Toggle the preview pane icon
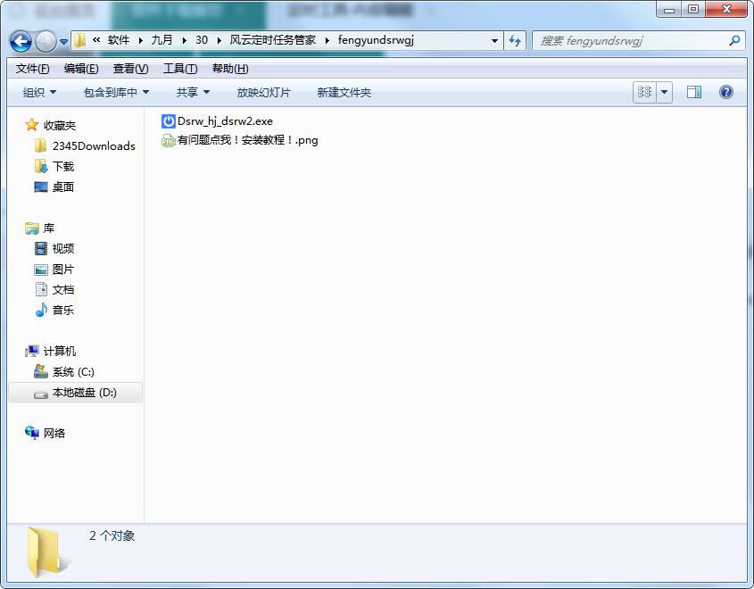The width and height of the screenshot is (754, 589). point(694,92)
